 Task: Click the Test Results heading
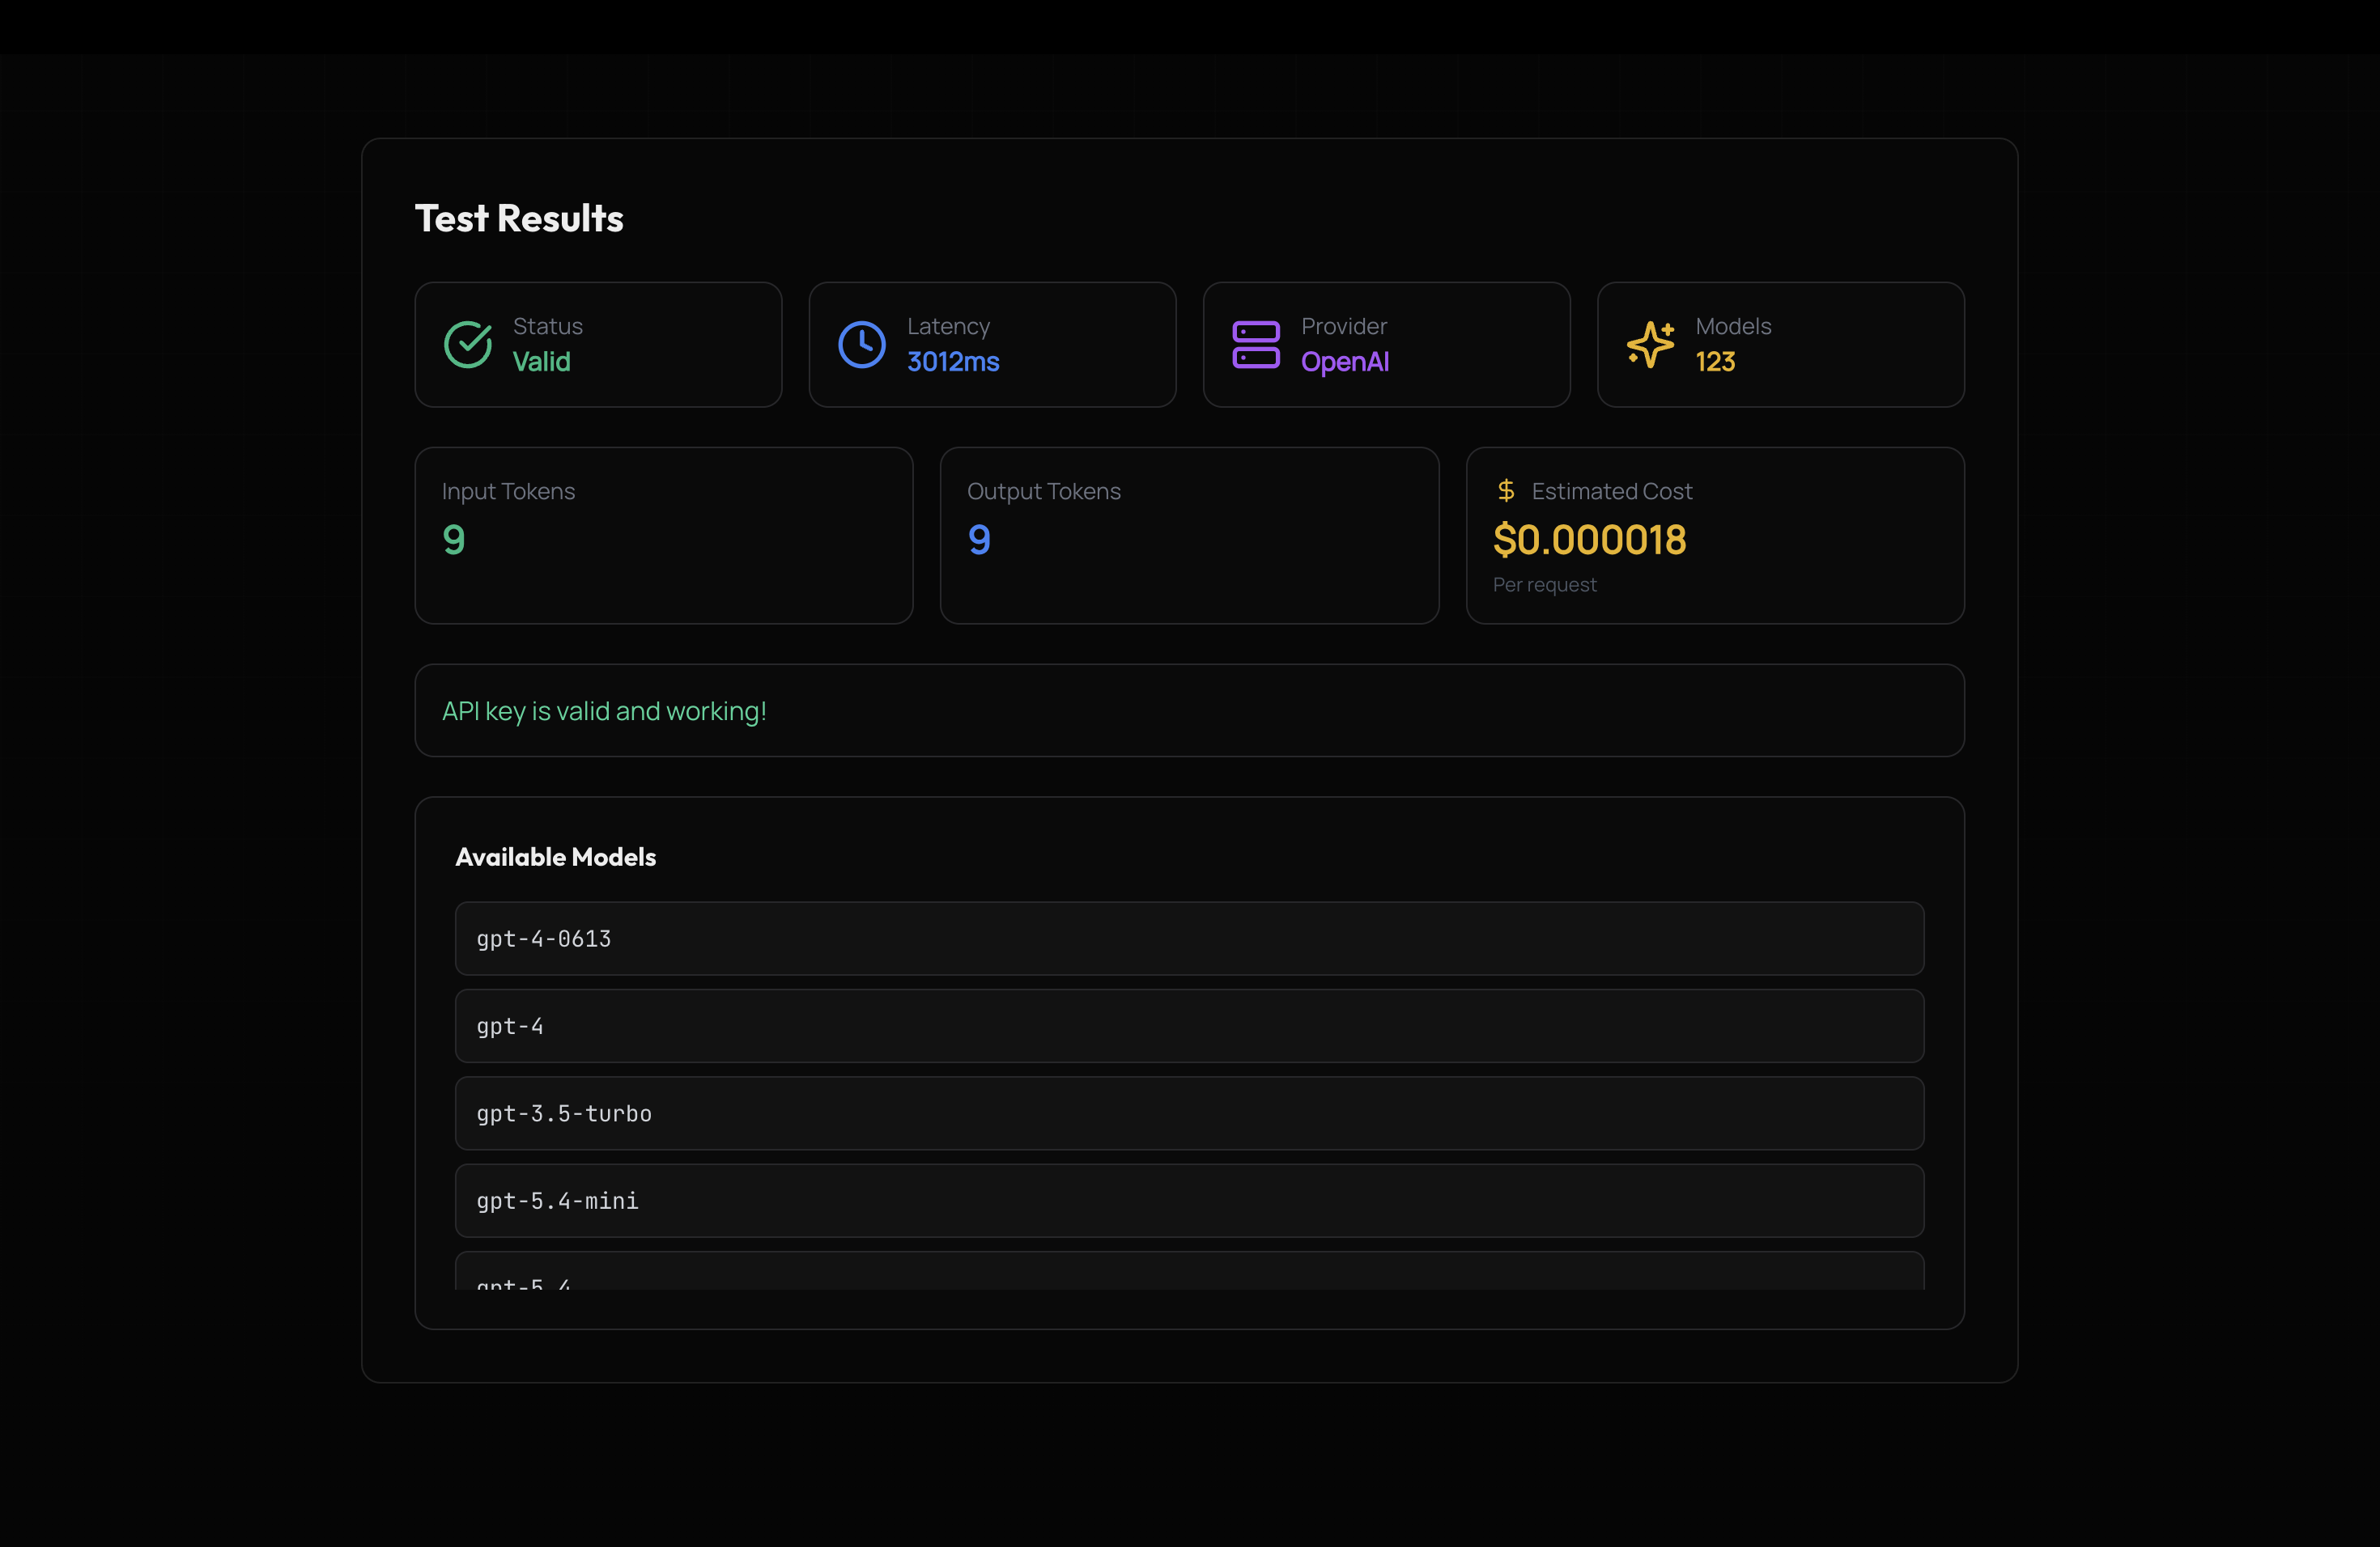pyautogui.click(x=518, y=218)
